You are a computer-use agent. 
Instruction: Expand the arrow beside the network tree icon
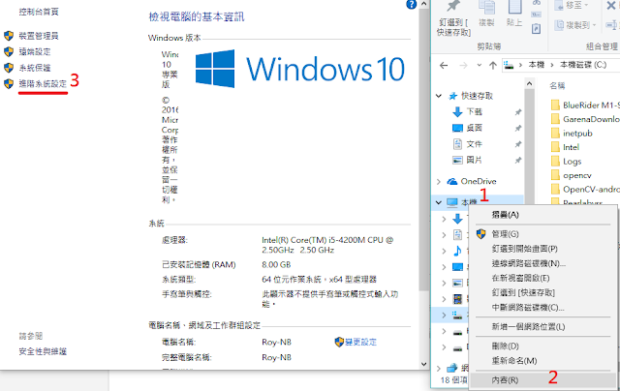tap(439, 368)
